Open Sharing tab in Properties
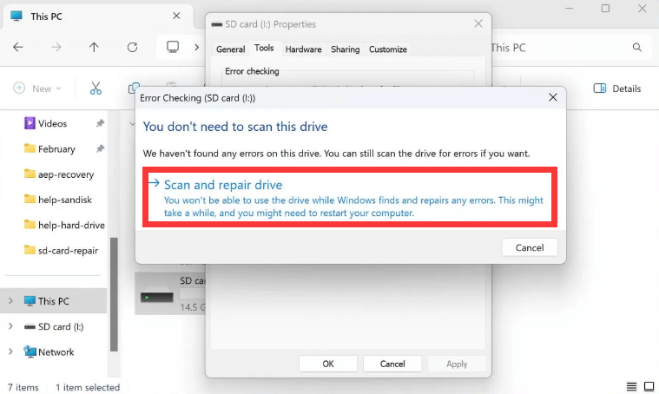The height and width of the screenshot is (394, 659). (x=345, y=49)
